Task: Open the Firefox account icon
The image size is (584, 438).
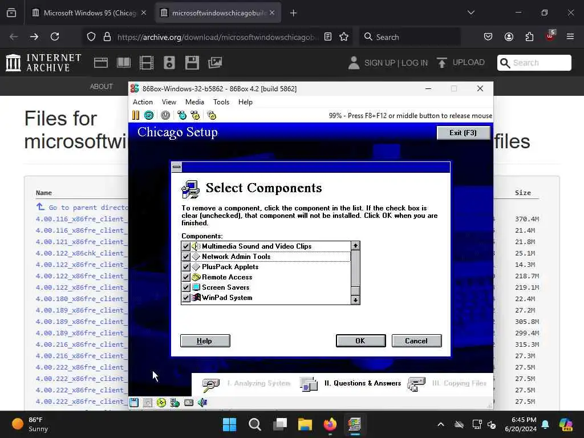Action: [x=509, y=36]
